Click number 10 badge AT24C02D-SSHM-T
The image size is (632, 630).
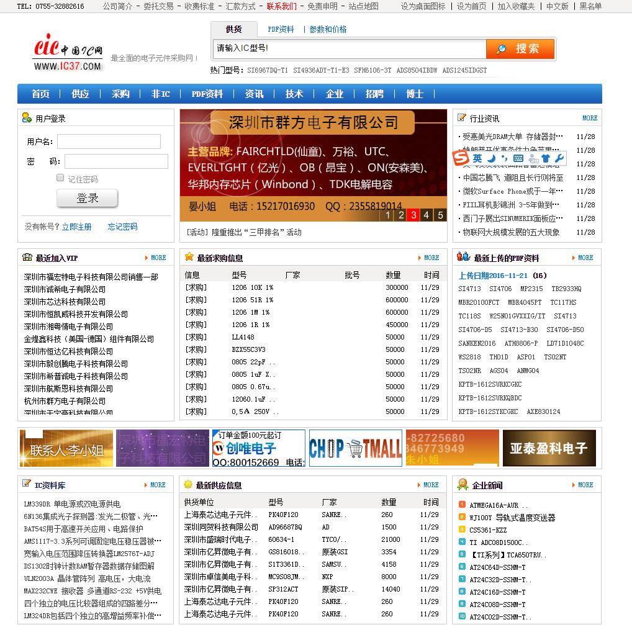pos(462,616)
